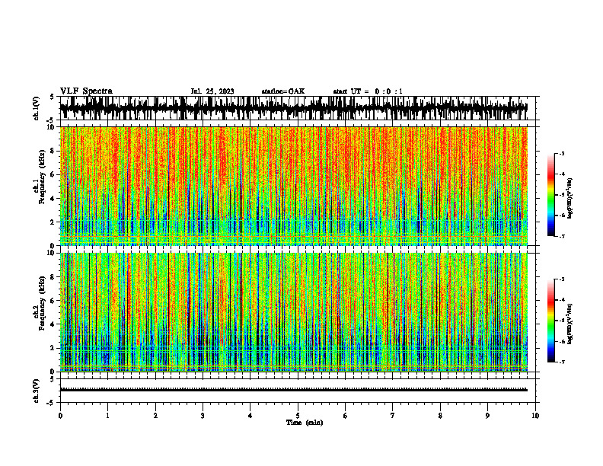
Task: Click the ch.3(V) axis label
Action: pyautogui.click(x=37, y=391)
